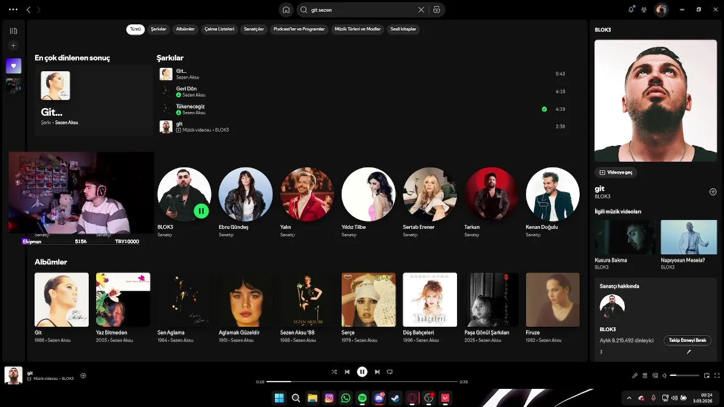Open artist Yalın
The image size is (724, 407).
(x=307, y=202)
